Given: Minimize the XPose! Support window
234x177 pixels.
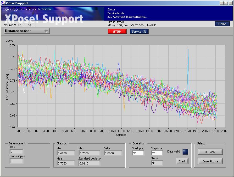Looking at the screenshot, I should 222,3.
